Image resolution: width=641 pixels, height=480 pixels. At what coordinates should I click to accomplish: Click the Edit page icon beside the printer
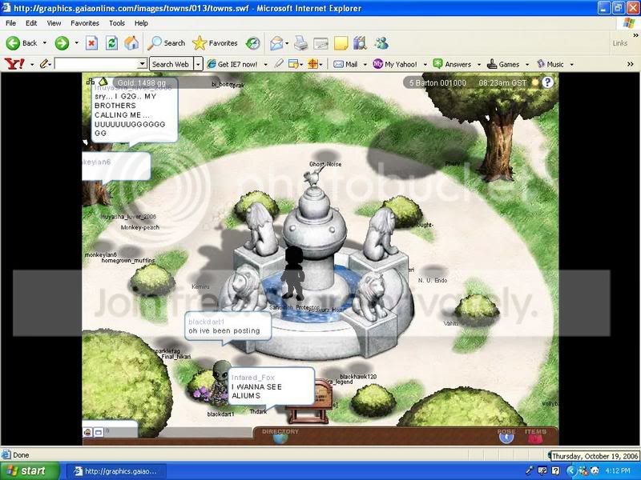[x=321, y=43]
